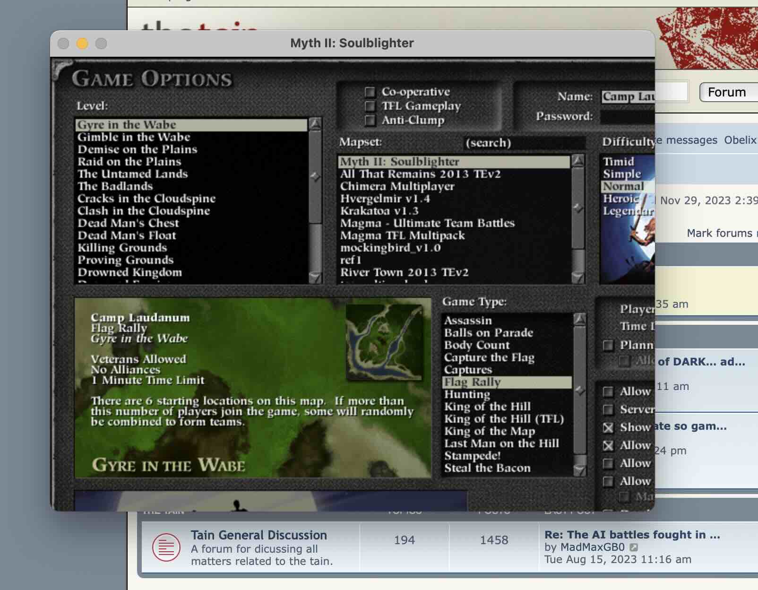Viewport: 758px width, 590px height.
Task: Pick Capture the Flag game type
Action: pos(507,357)
